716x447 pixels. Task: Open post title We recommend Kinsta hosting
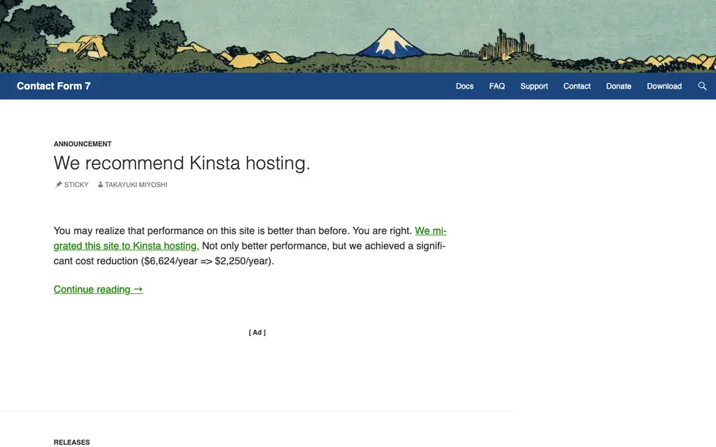(x=182, y=163)
